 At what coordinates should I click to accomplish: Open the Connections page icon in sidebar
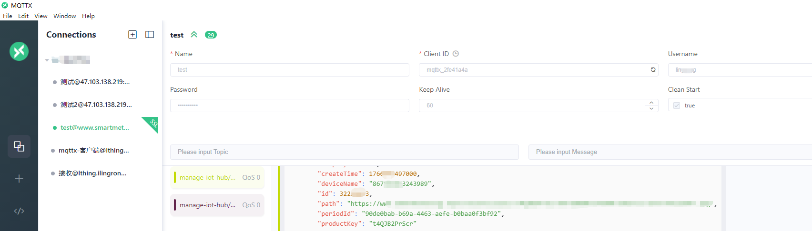[19, 146]
